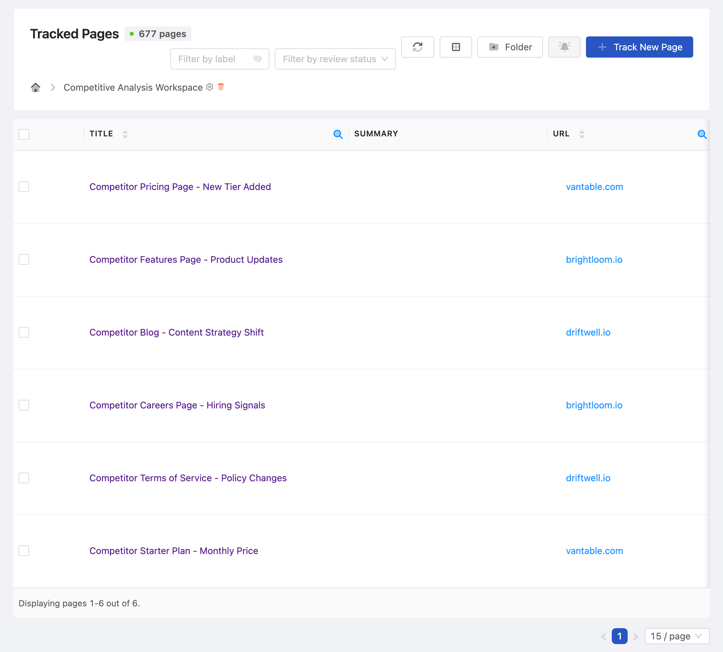Open Filter by review status dropdown
Viewport: 723px width, 652px height.
[335, 59]
